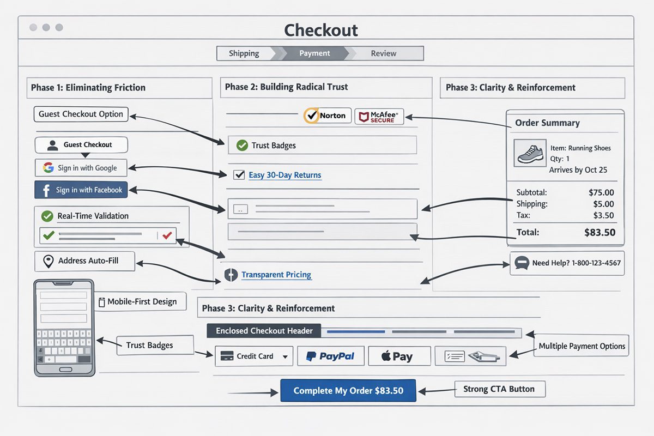The height and width of the screenshot is (436, 654).
Task: Switch to the Review checkout step
Action: tap(384, 53)
